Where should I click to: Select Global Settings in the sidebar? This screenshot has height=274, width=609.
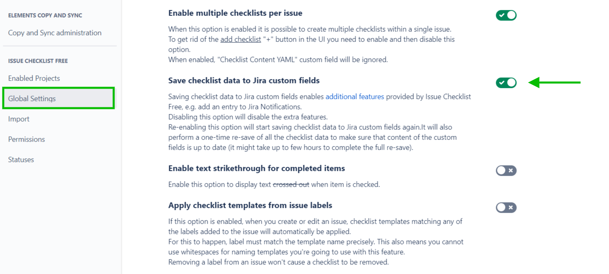pyautogui.click(x=32, y=98)
